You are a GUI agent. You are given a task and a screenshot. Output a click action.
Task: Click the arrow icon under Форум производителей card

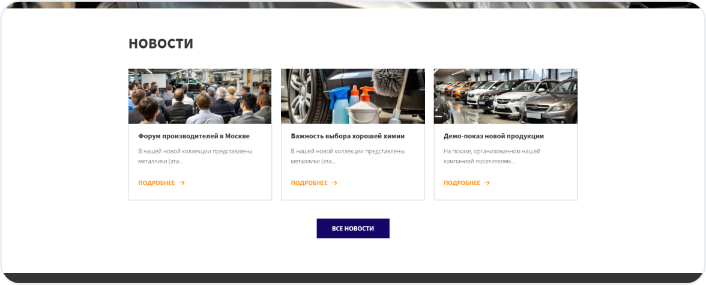tap(181, 183)
